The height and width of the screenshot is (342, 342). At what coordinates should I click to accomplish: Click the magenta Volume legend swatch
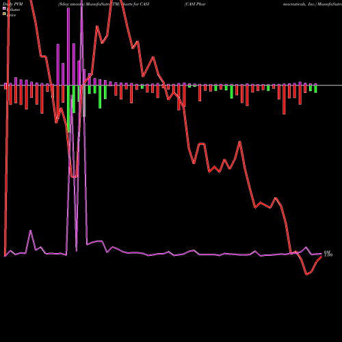4,9
